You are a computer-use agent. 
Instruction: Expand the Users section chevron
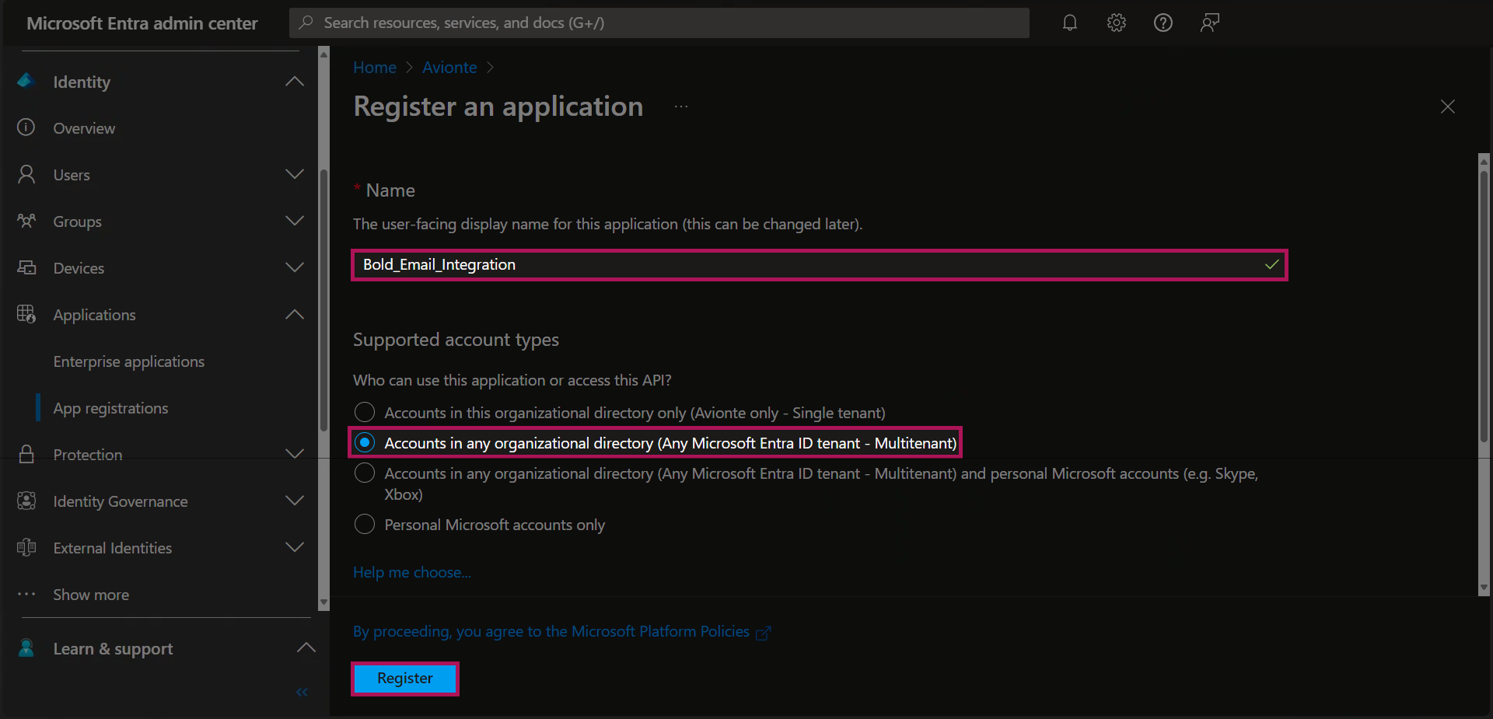click(x=295, y=174)
